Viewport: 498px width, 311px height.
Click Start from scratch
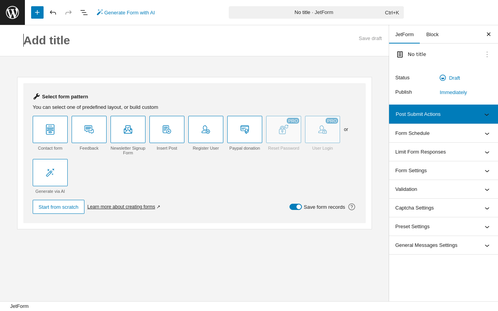click(x=58, y=207)
